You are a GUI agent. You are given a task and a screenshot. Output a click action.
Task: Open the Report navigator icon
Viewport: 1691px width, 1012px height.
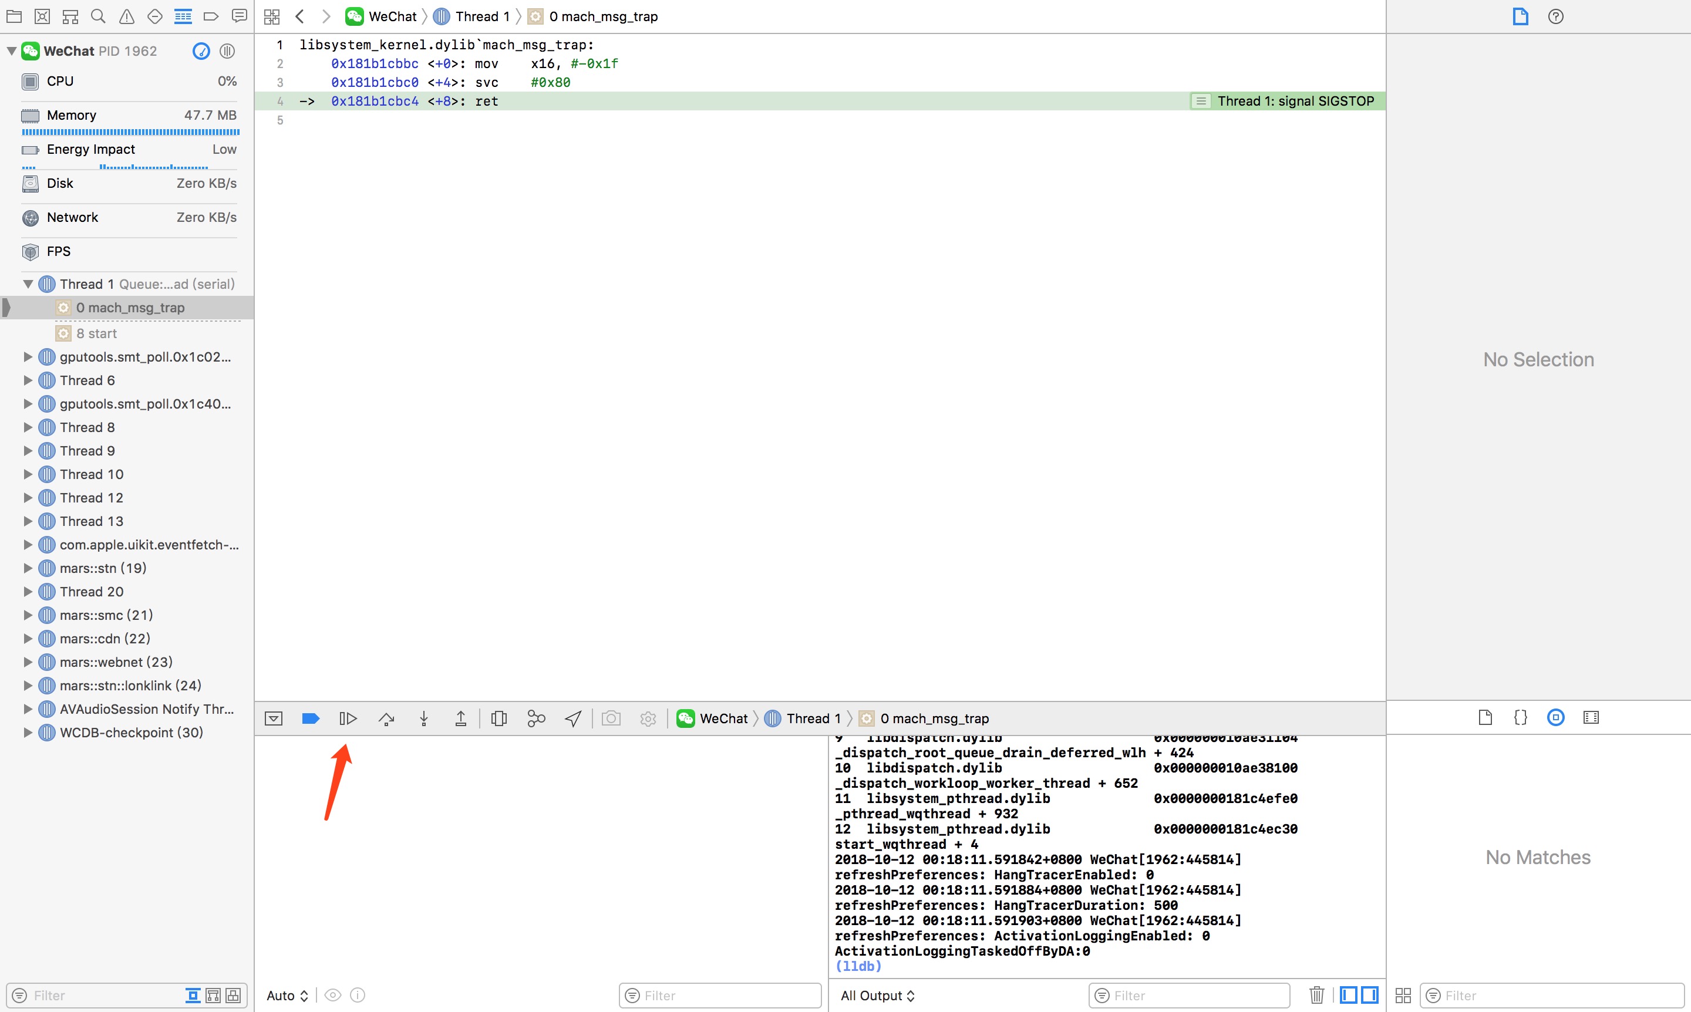(x=240, y=16)
